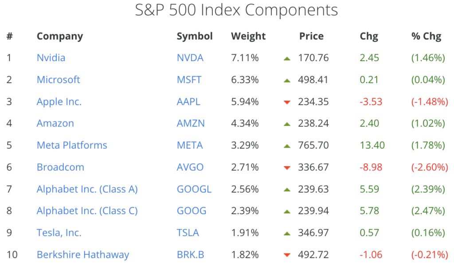Click the GOOG symbol link
Screen dimensions: 454x265
pos(192,211)
